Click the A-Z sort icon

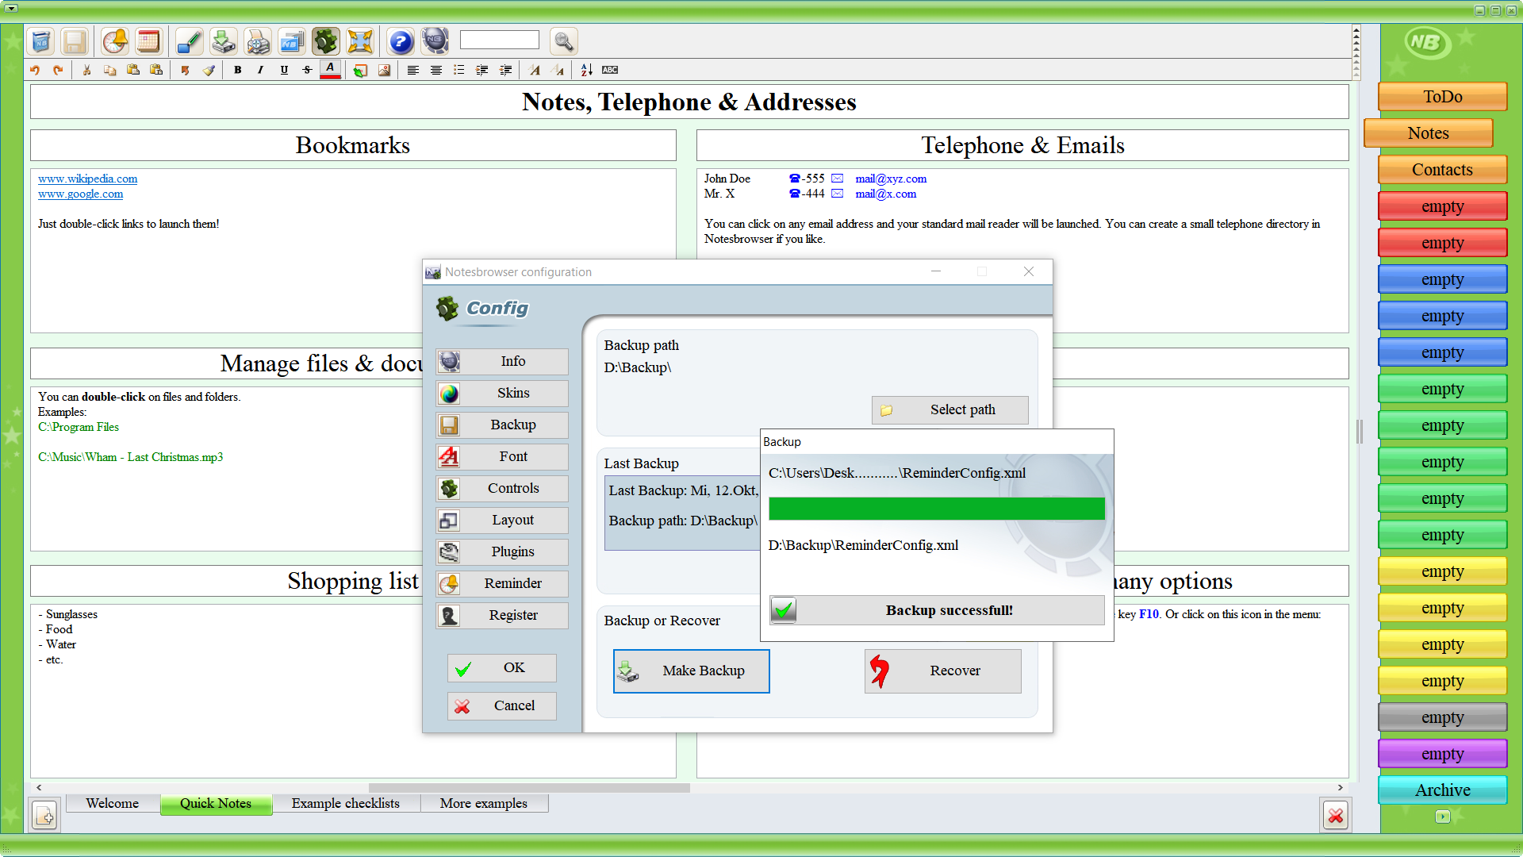(x=586, y=70)
